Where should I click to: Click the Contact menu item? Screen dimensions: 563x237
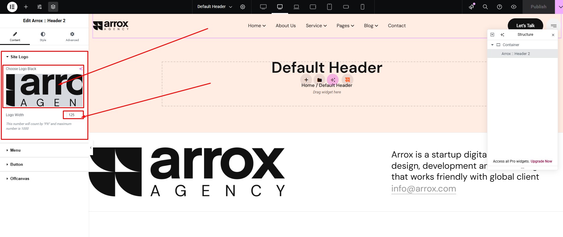396,26
